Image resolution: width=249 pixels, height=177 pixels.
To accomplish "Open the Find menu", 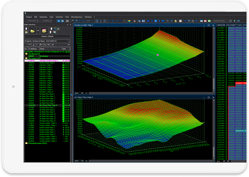I will tap(67, 17).
